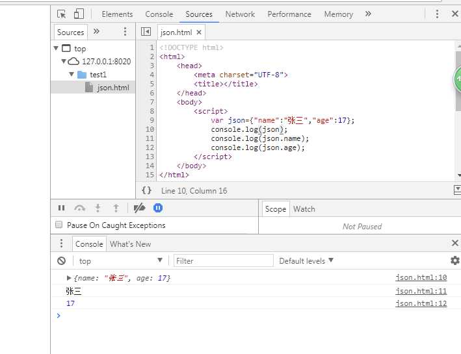461x354 pixels.
Task: Expand the logged {name, age} object
Action: 69,277
